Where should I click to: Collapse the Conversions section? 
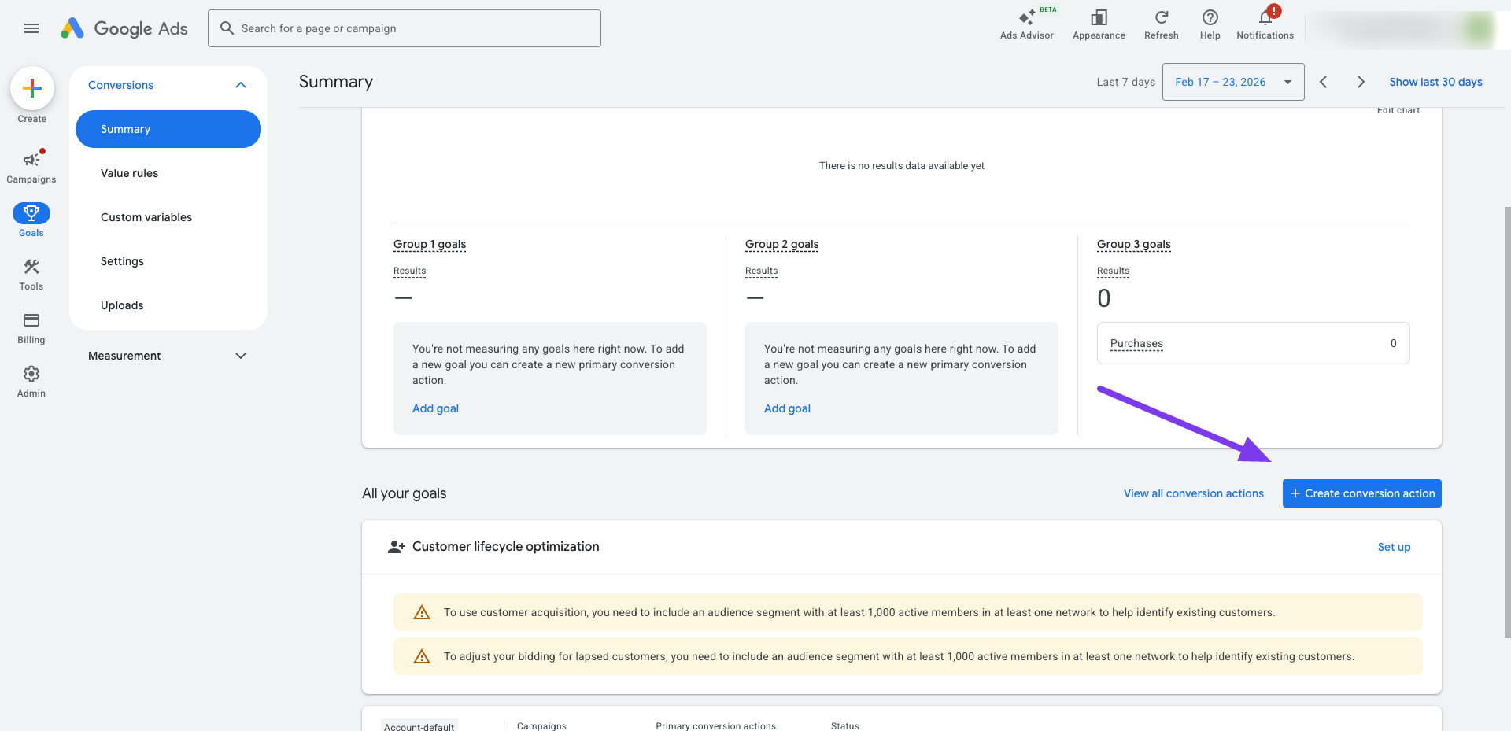(241, 85)
